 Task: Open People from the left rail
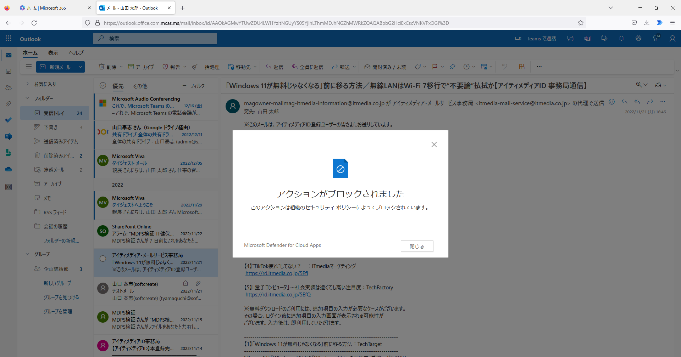coord(9,87)
